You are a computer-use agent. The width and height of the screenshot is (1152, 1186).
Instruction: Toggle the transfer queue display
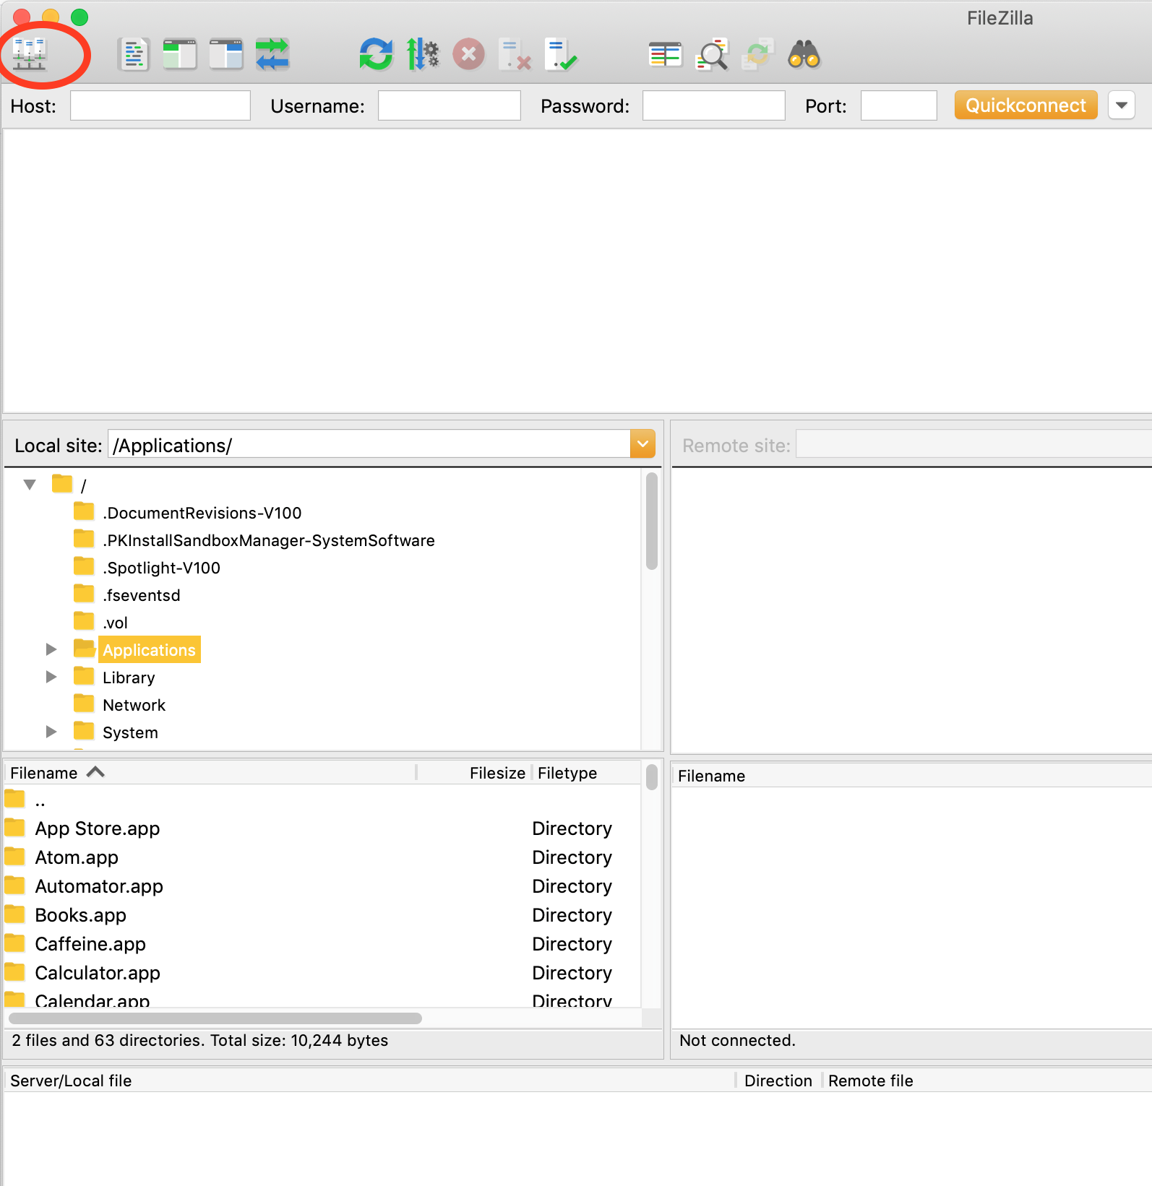(x=272, y=54)
